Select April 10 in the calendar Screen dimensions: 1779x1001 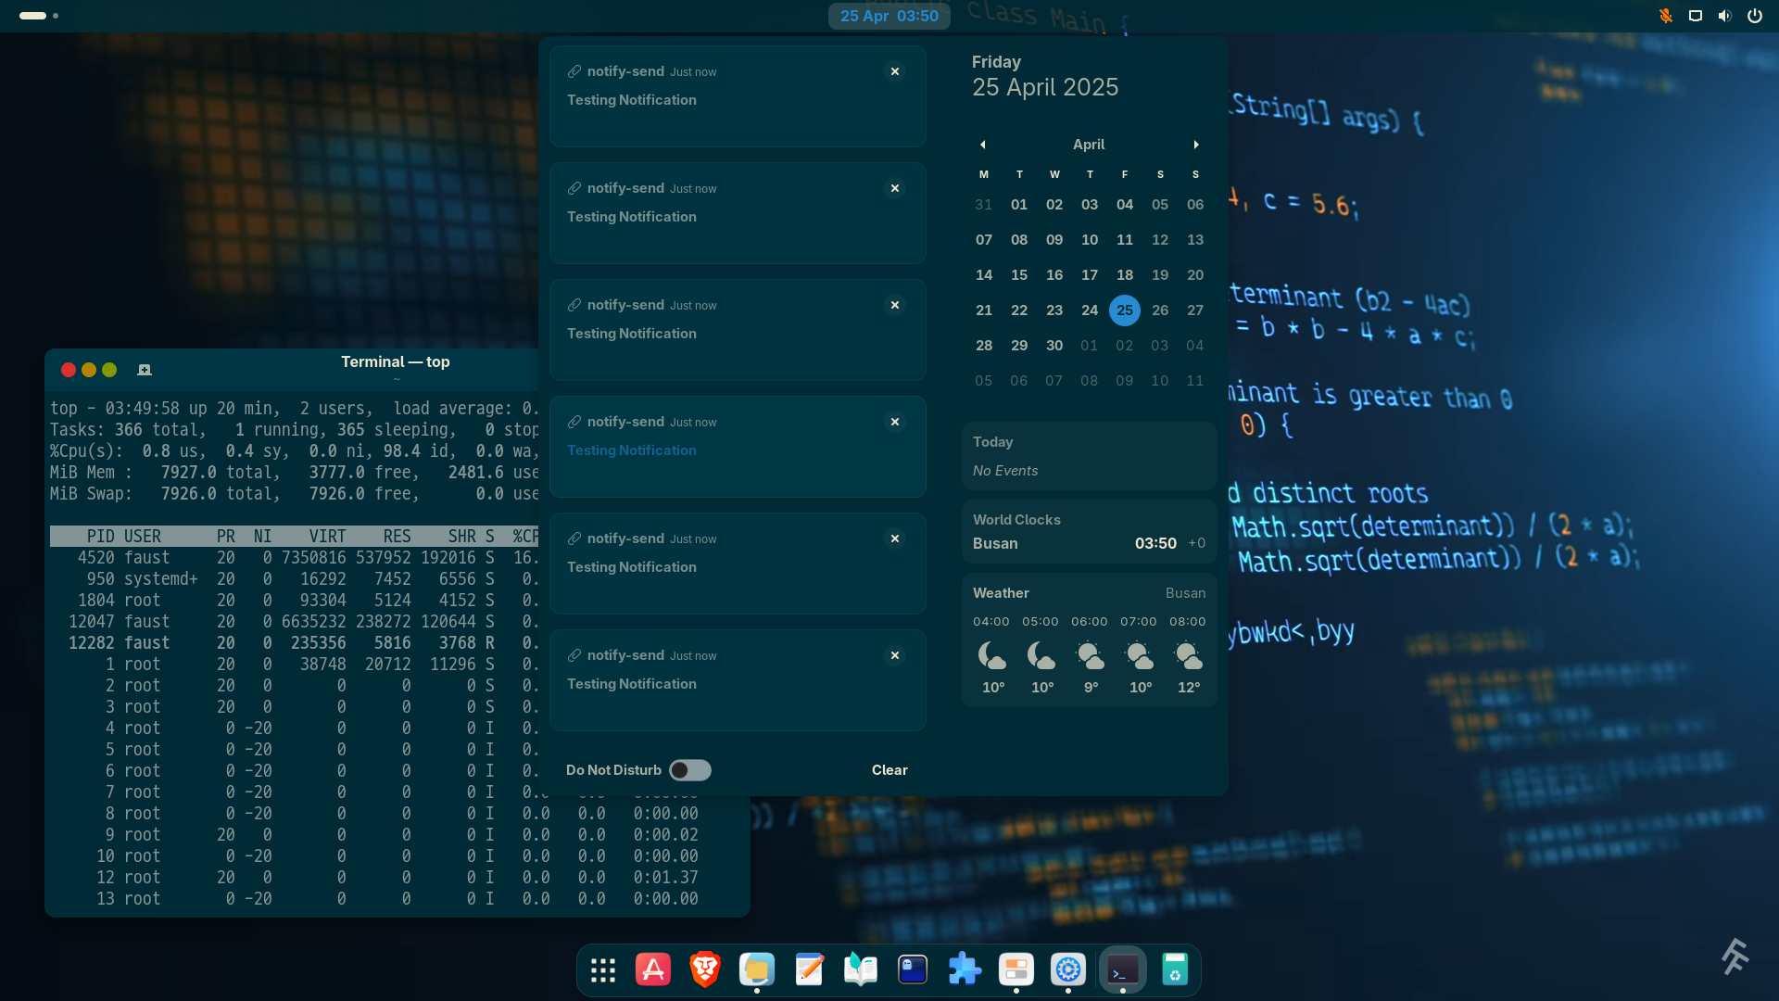click(1090, 240)
